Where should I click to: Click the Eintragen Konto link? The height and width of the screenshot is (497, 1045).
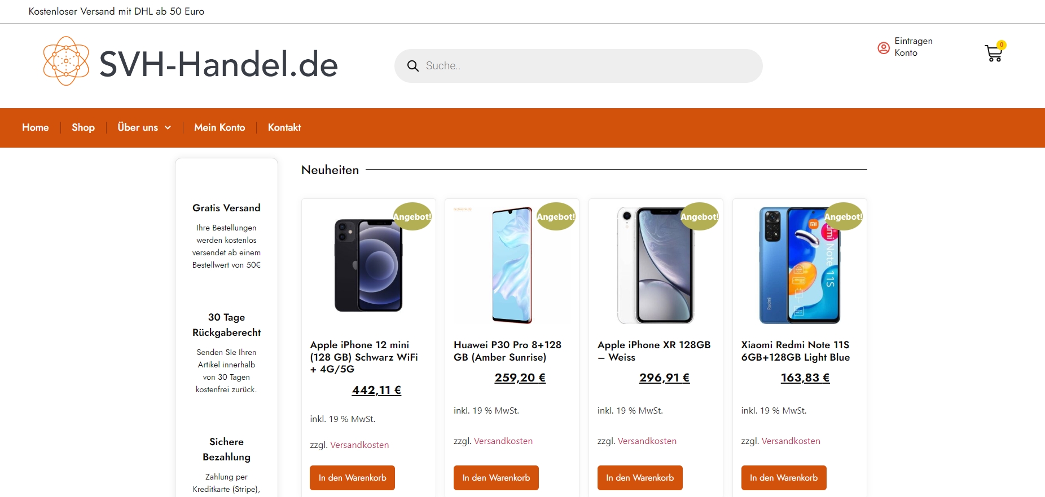(914, 47)
